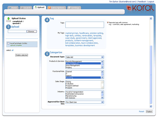158x118 pixels.
Task: Click the upload file path field
Action: tap(17, 31)
